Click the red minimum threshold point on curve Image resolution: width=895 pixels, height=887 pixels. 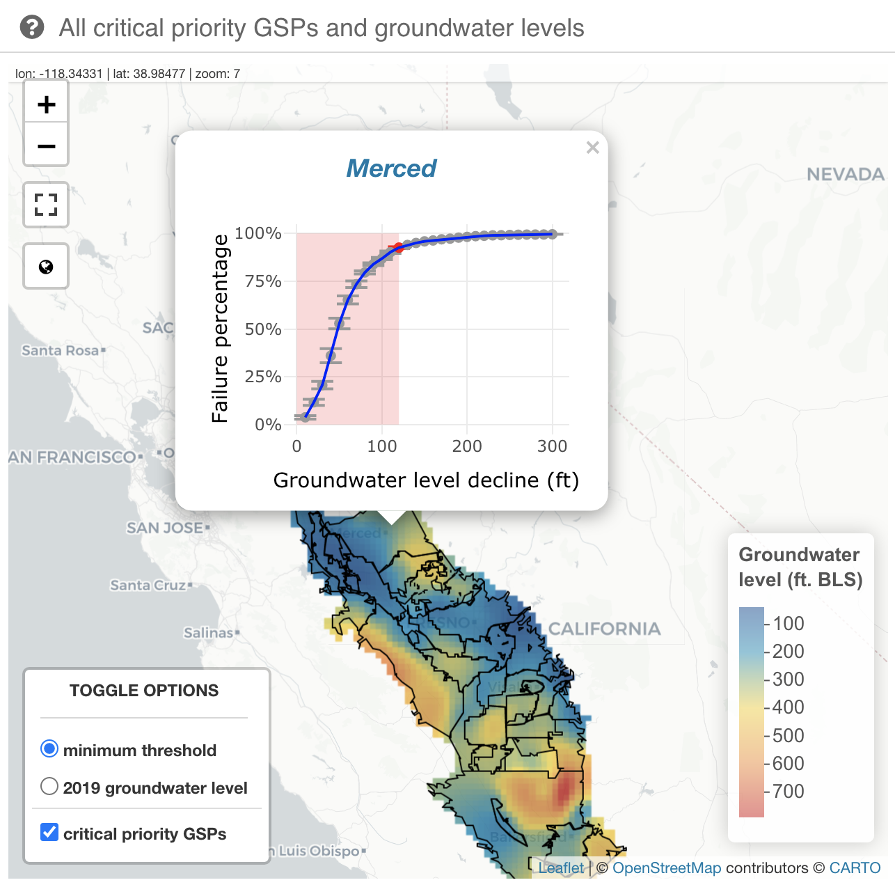(x=398, y=247)
